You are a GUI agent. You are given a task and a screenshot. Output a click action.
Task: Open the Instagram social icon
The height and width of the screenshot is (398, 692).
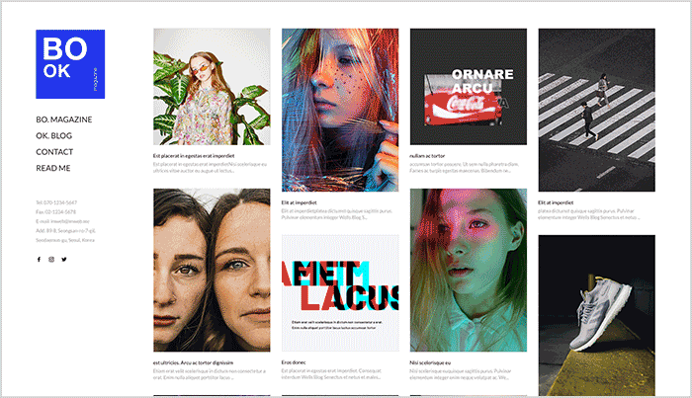point(51,260)
